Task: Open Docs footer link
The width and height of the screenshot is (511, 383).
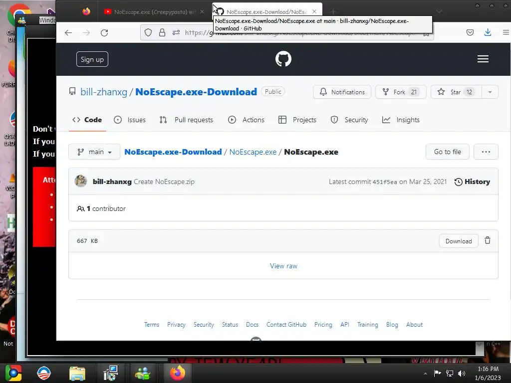Action: 252,324
